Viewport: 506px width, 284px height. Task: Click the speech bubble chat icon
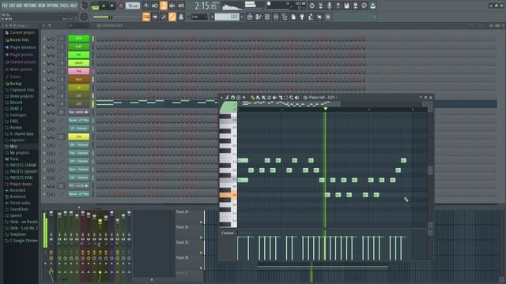(364, 6)
